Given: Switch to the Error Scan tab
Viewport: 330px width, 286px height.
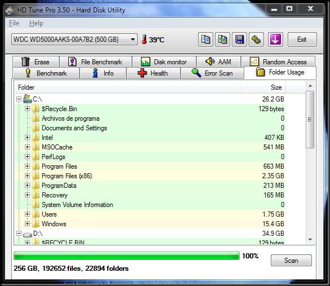Looking at the screenshot, I should (212, 73).
